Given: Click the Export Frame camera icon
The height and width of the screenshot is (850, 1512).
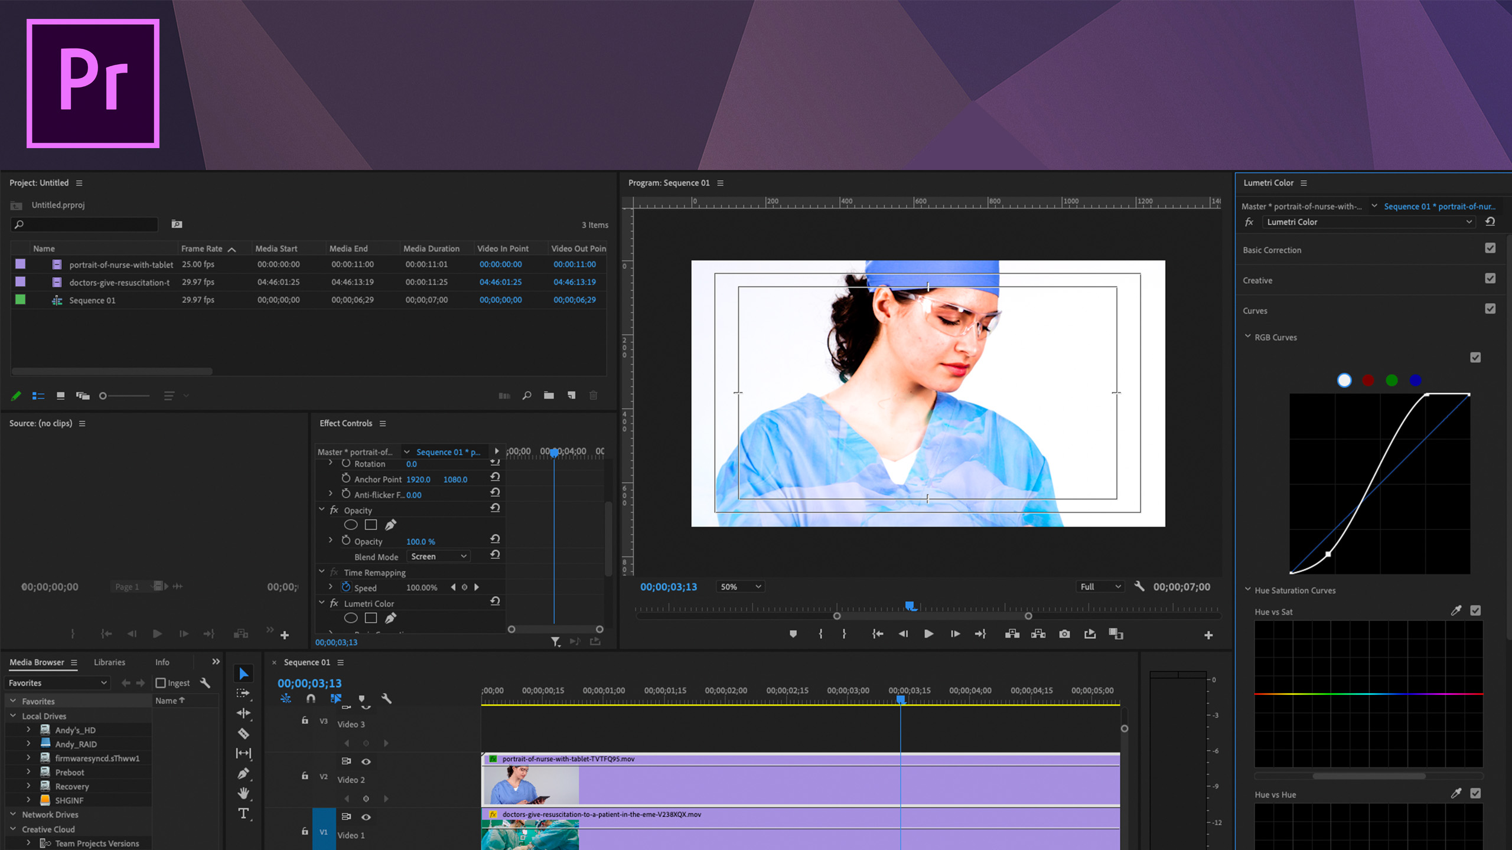Looking at the screenshot, I should pos(1064,634).
